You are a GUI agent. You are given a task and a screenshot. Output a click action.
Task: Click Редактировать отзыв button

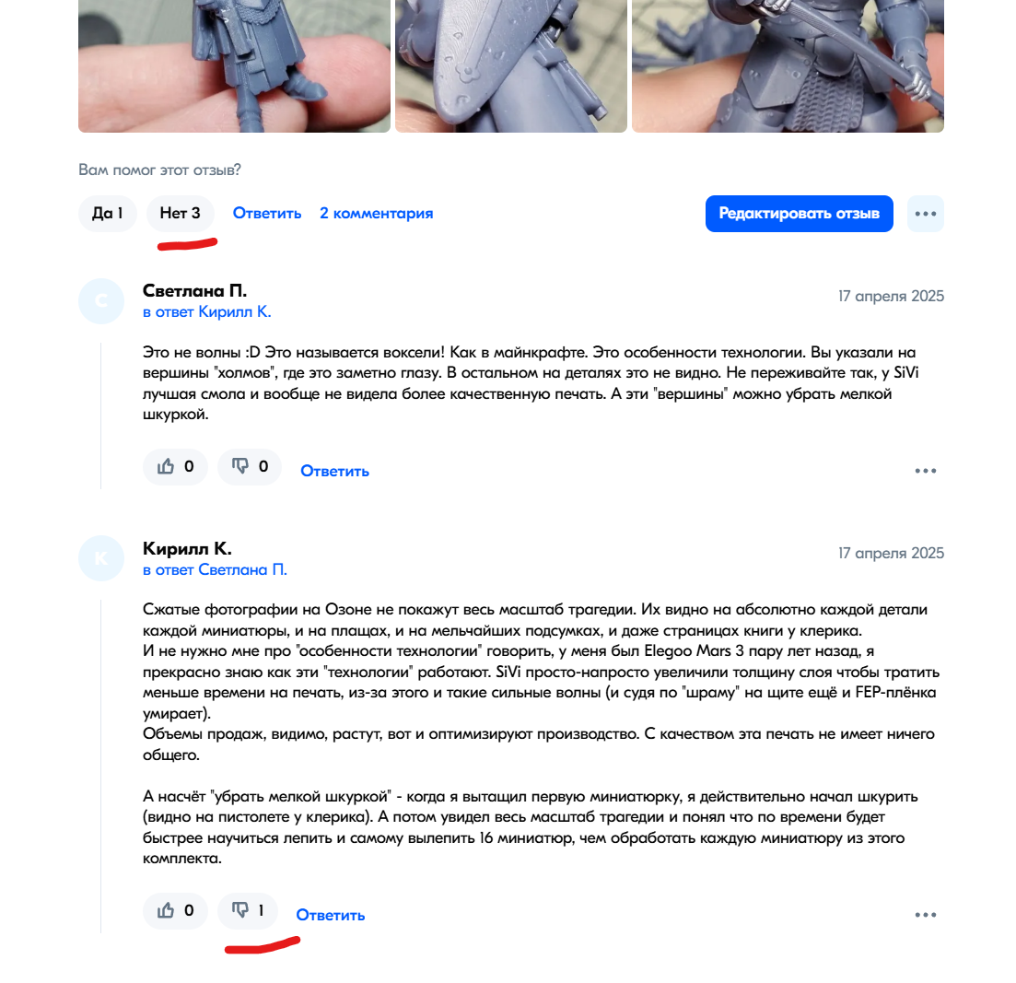click(x=799, y=214)
